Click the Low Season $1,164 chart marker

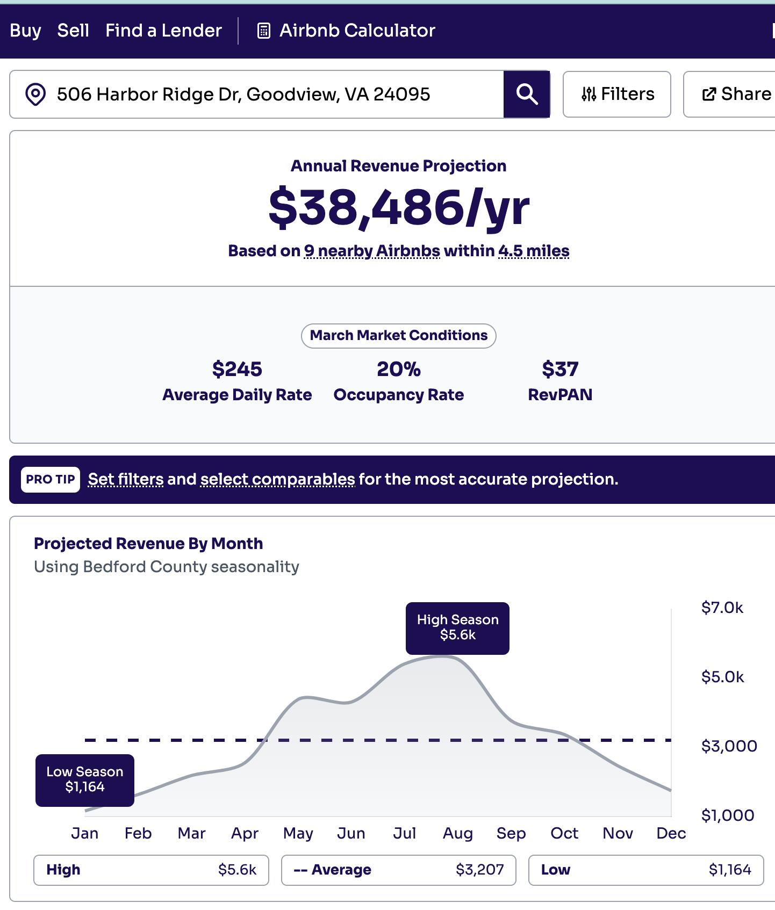(x=85, y=780)
